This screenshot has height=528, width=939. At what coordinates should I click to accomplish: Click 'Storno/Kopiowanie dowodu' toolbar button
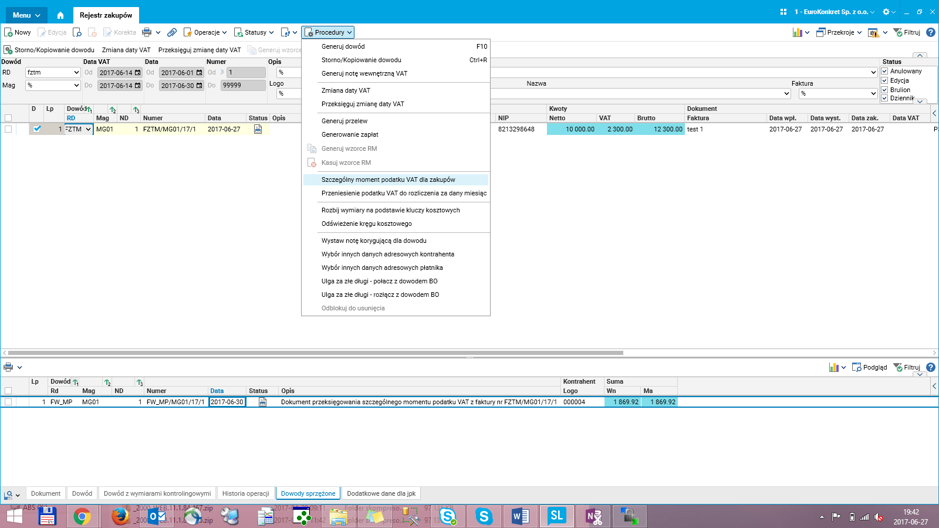click(x=49, y=50)
